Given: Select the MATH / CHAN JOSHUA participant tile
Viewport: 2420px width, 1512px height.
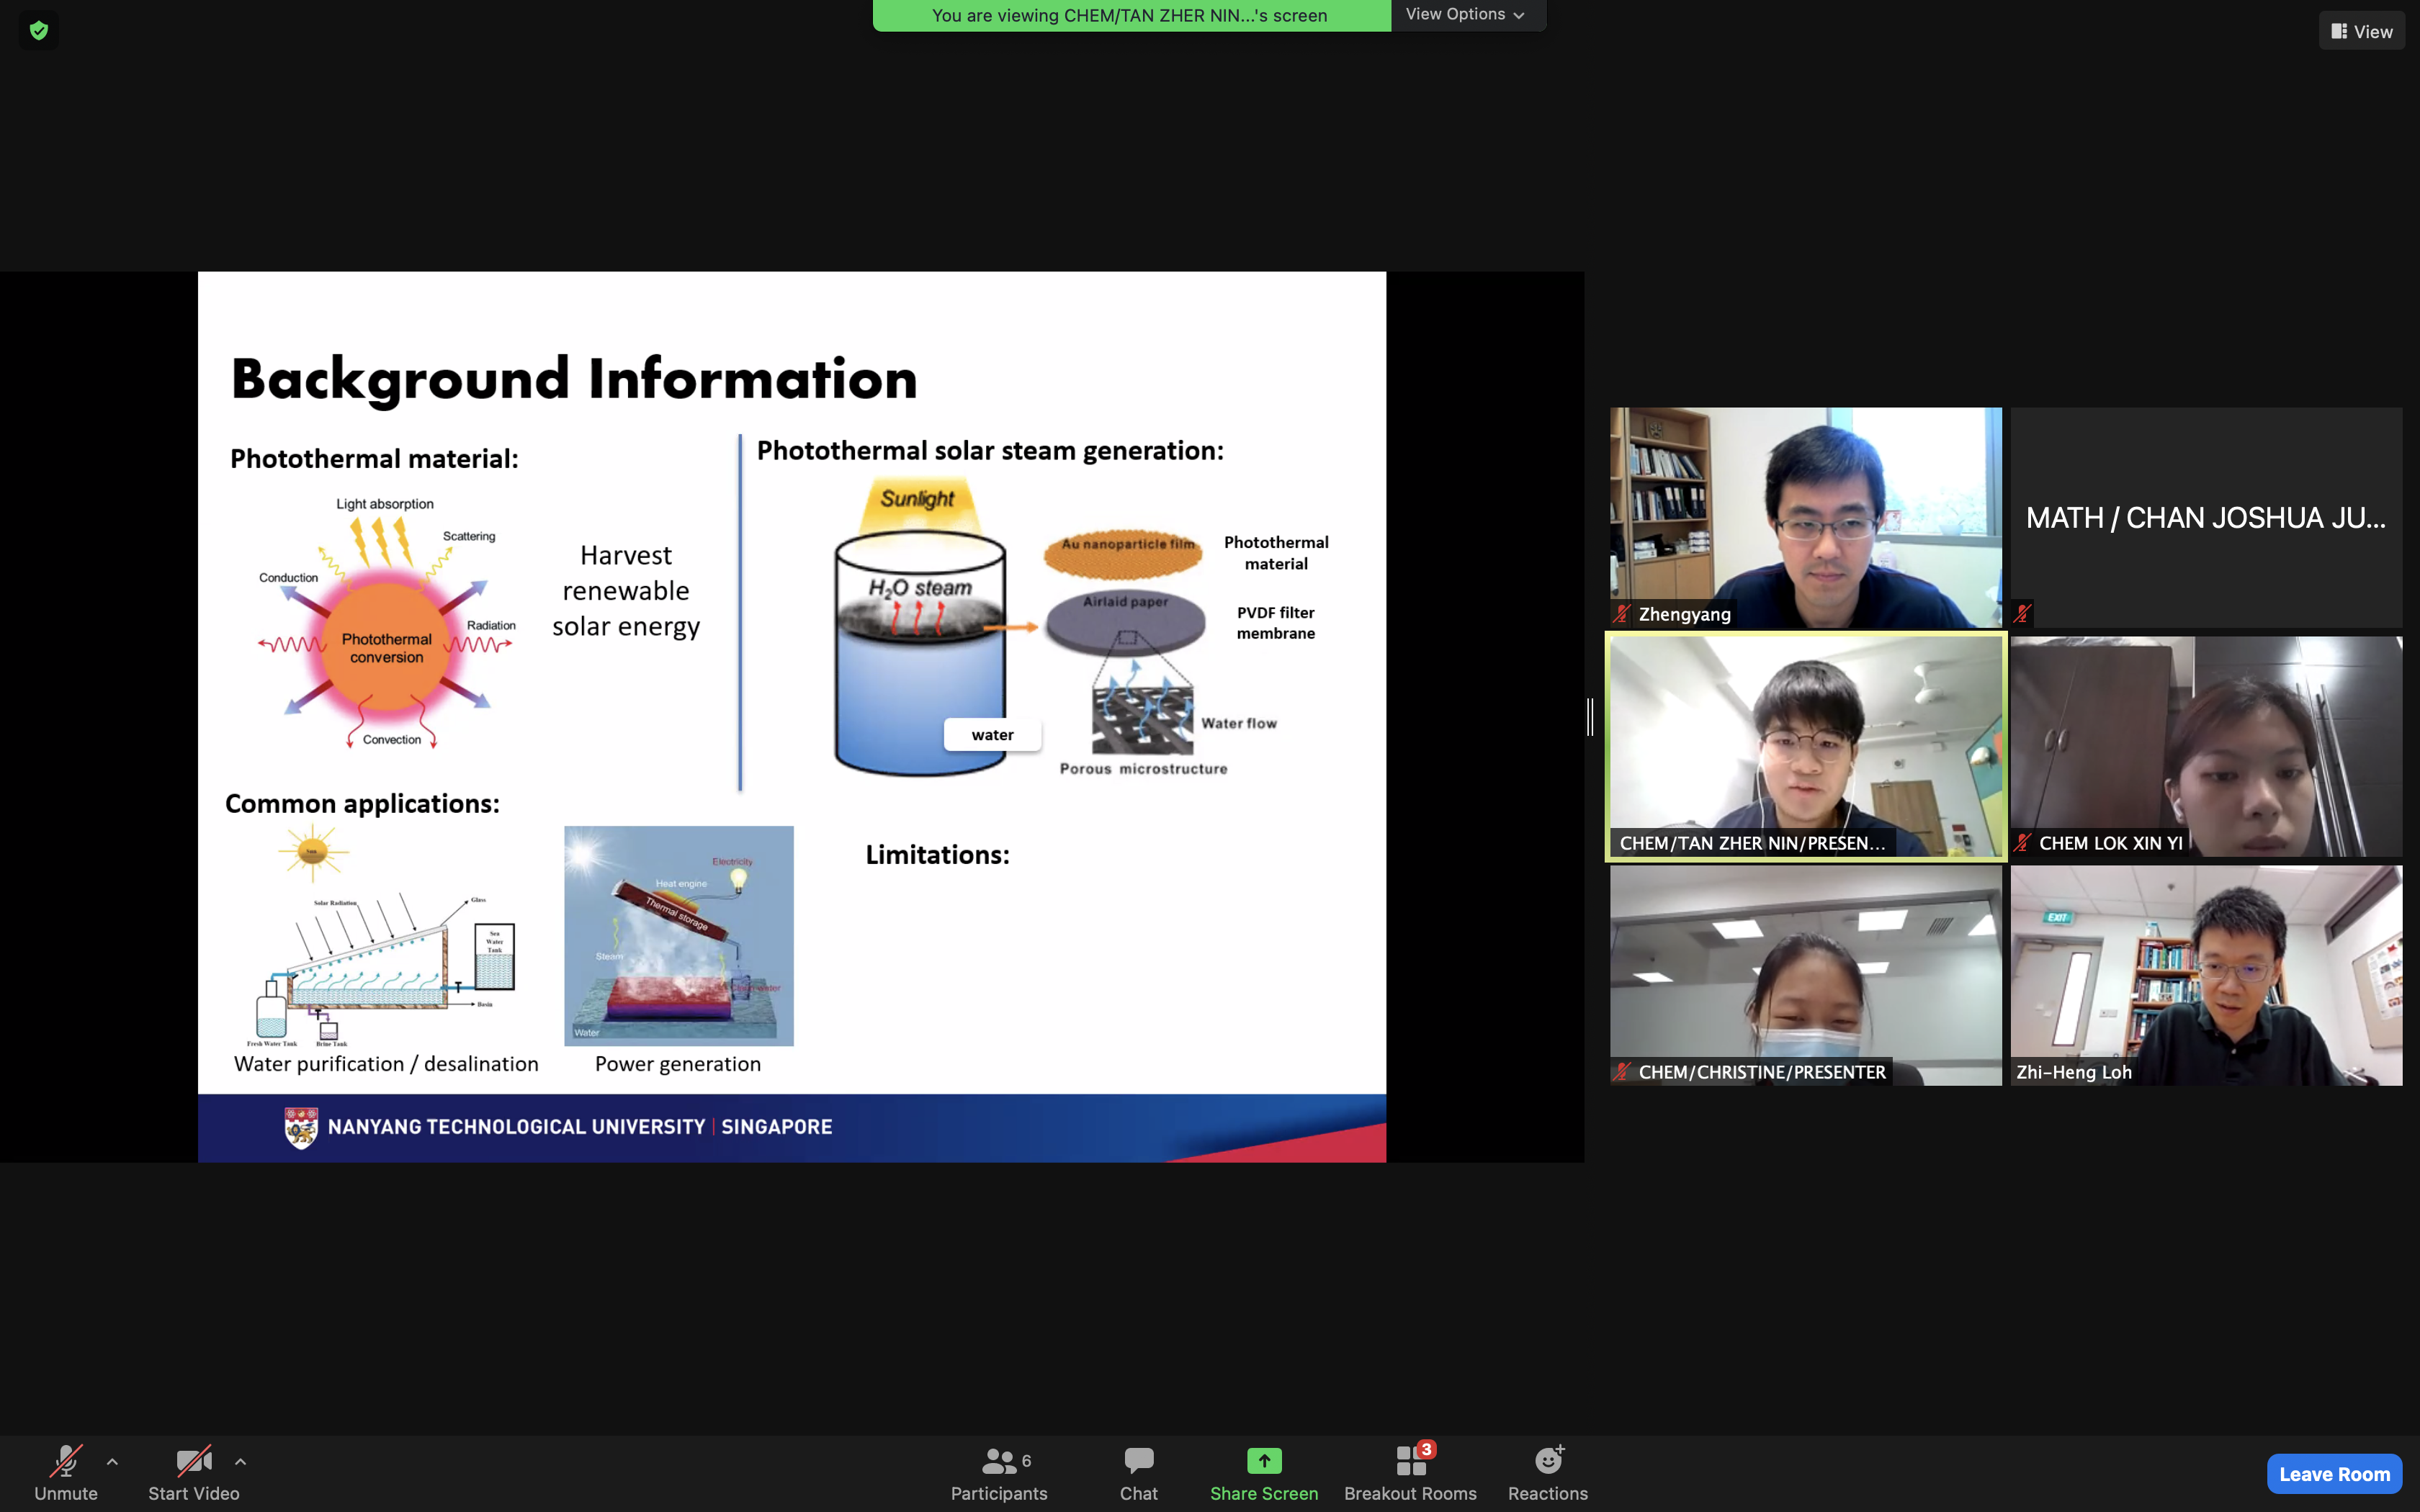Looking at the screenshot, I should pyautogui.click(x=2206, y=517).
